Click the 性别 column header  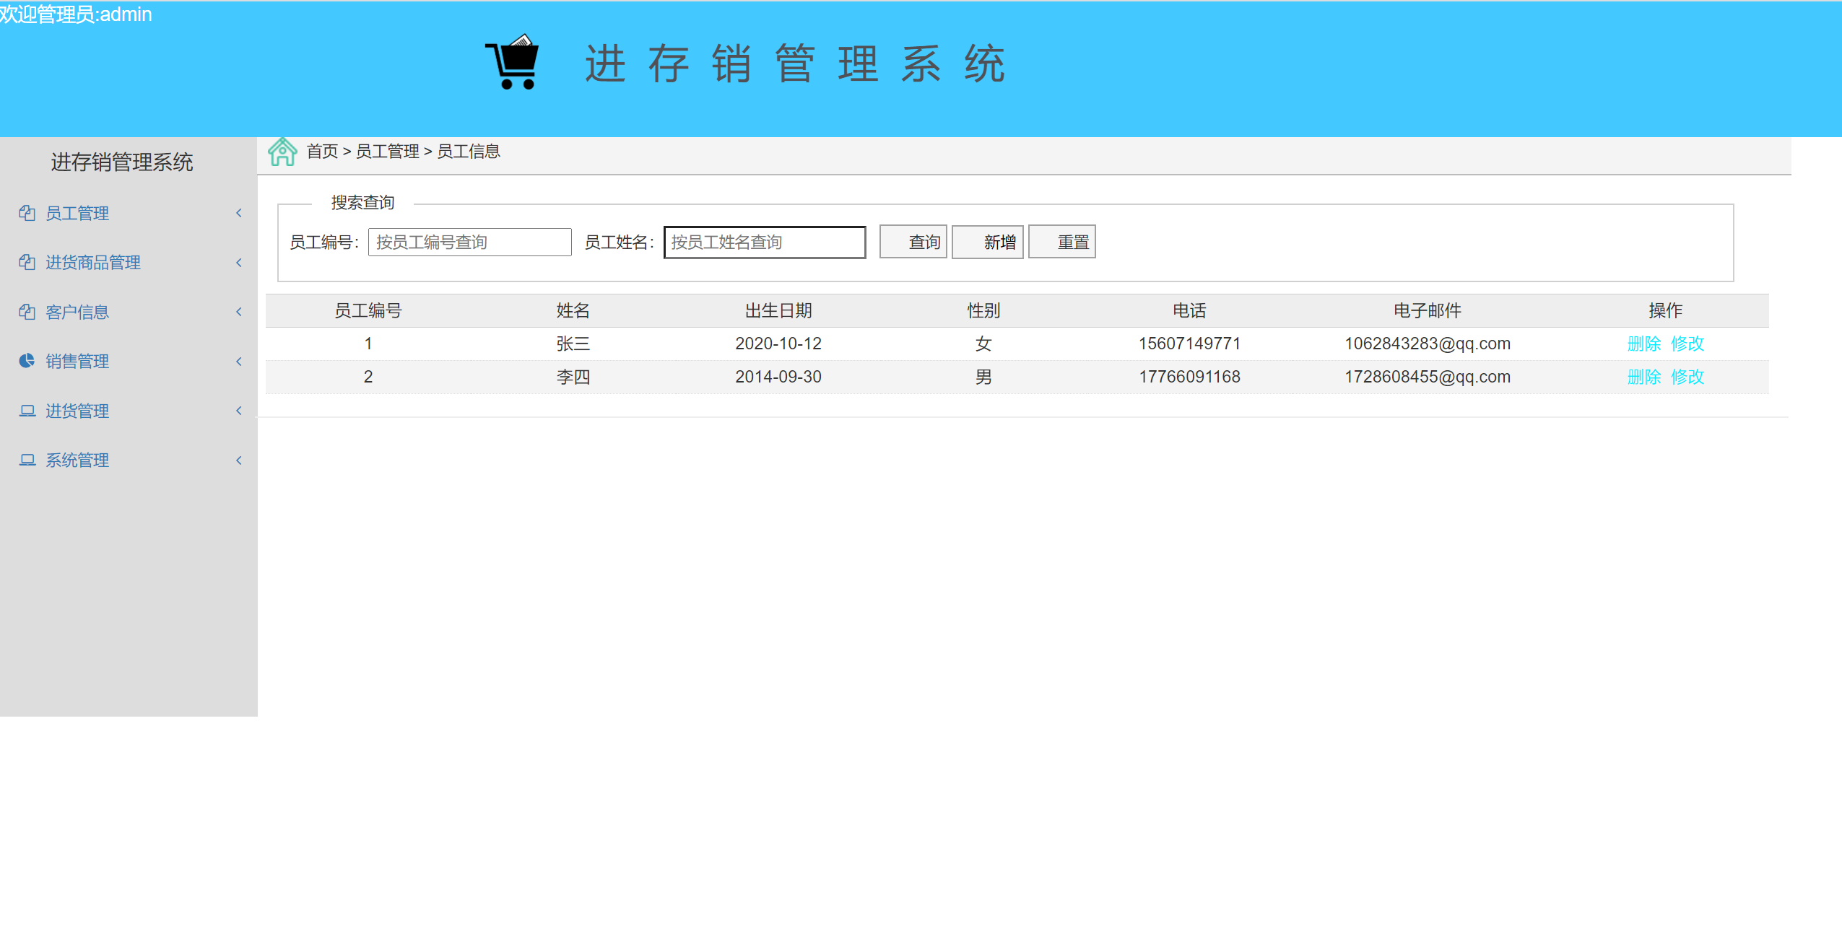pyautogui.click(x=983, y=311)
